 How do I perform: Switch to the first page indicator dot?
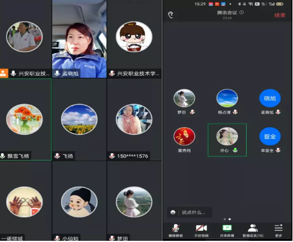224,219
